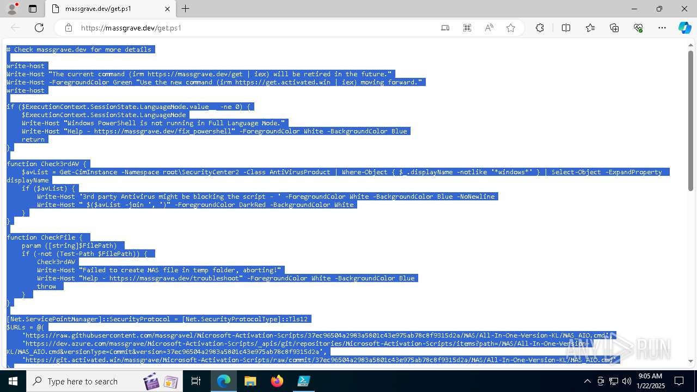Open Task View on the taskbar

click(x=196, y=381)
